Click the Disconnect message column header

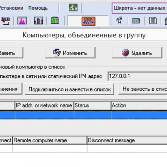coord(127,140)
